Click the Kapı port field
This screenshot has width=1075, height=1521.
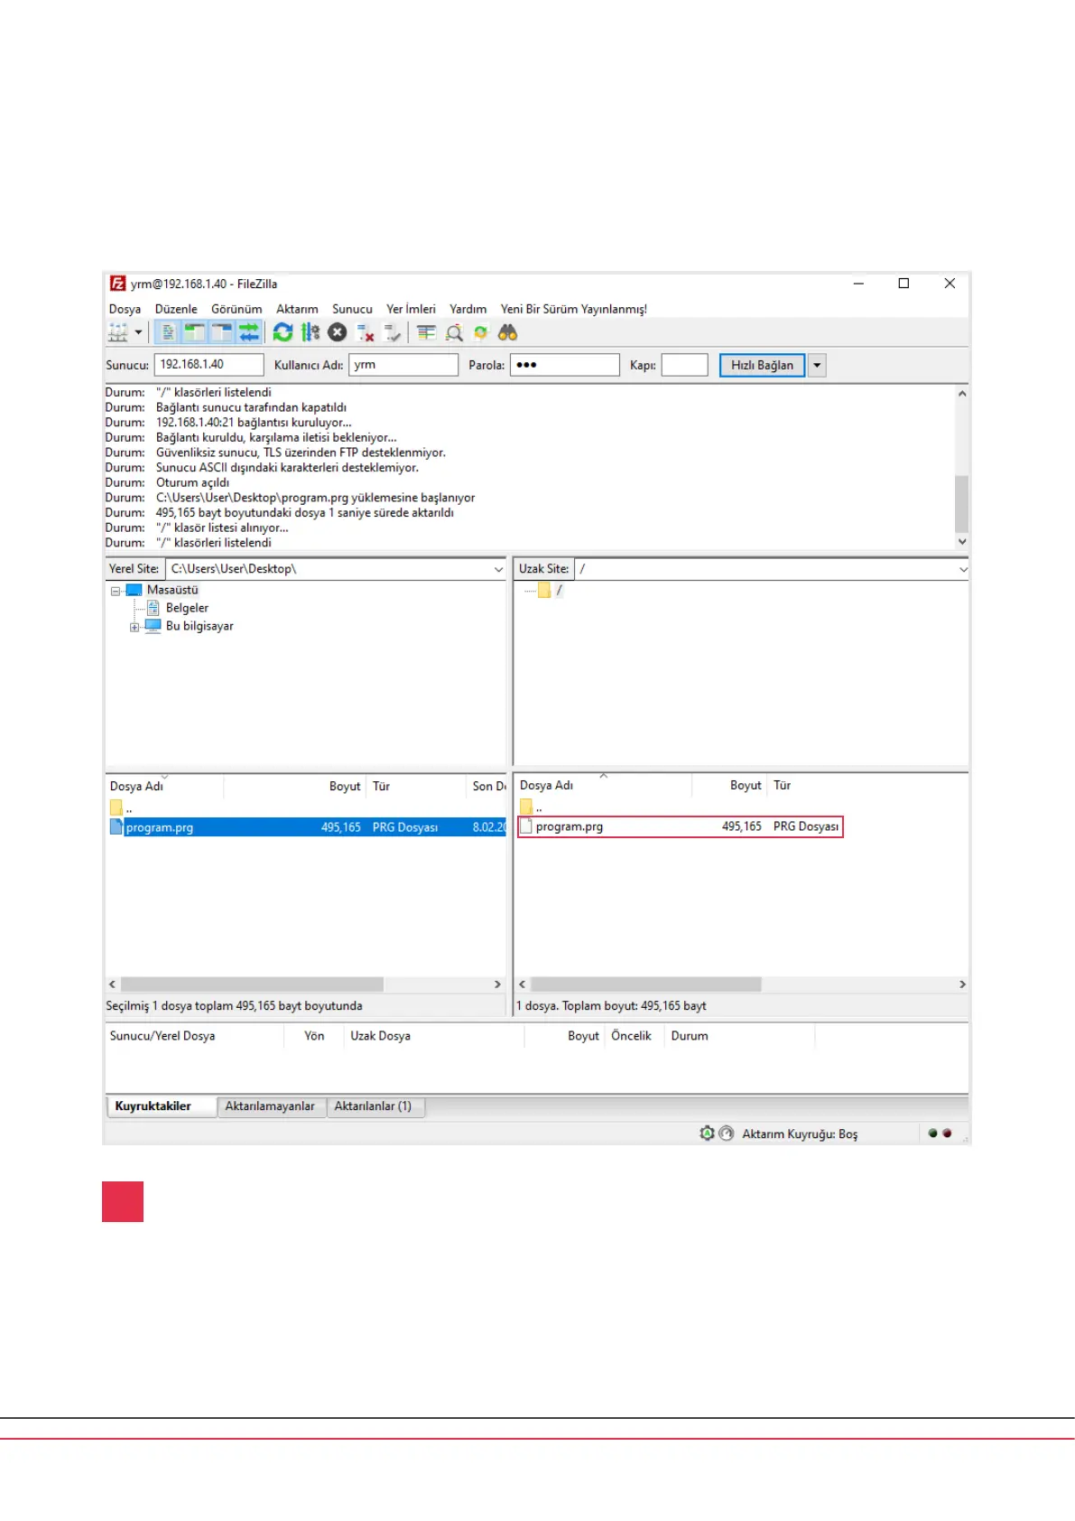[x=685, y=365]
